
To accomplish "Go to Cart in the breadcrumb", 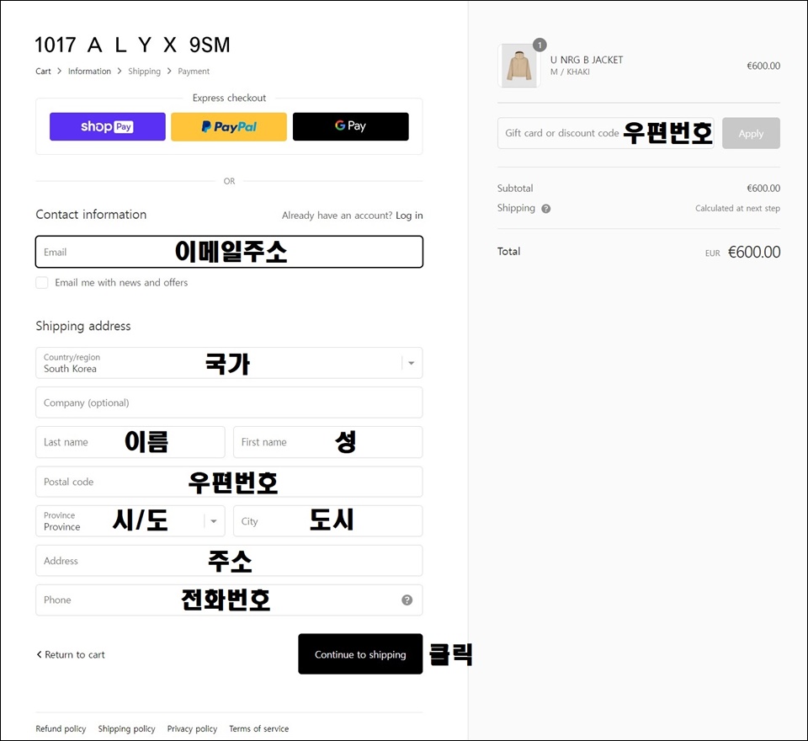I will [43, 72].
